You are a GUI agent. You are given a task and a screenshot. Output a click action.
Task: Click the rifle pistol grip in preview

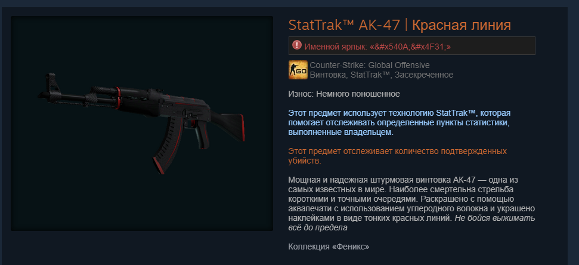(x=202, y=134)
